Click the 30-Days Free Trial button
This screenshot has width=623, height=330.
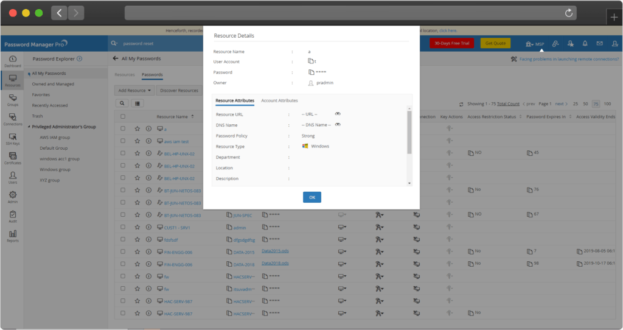coord(452,43)
